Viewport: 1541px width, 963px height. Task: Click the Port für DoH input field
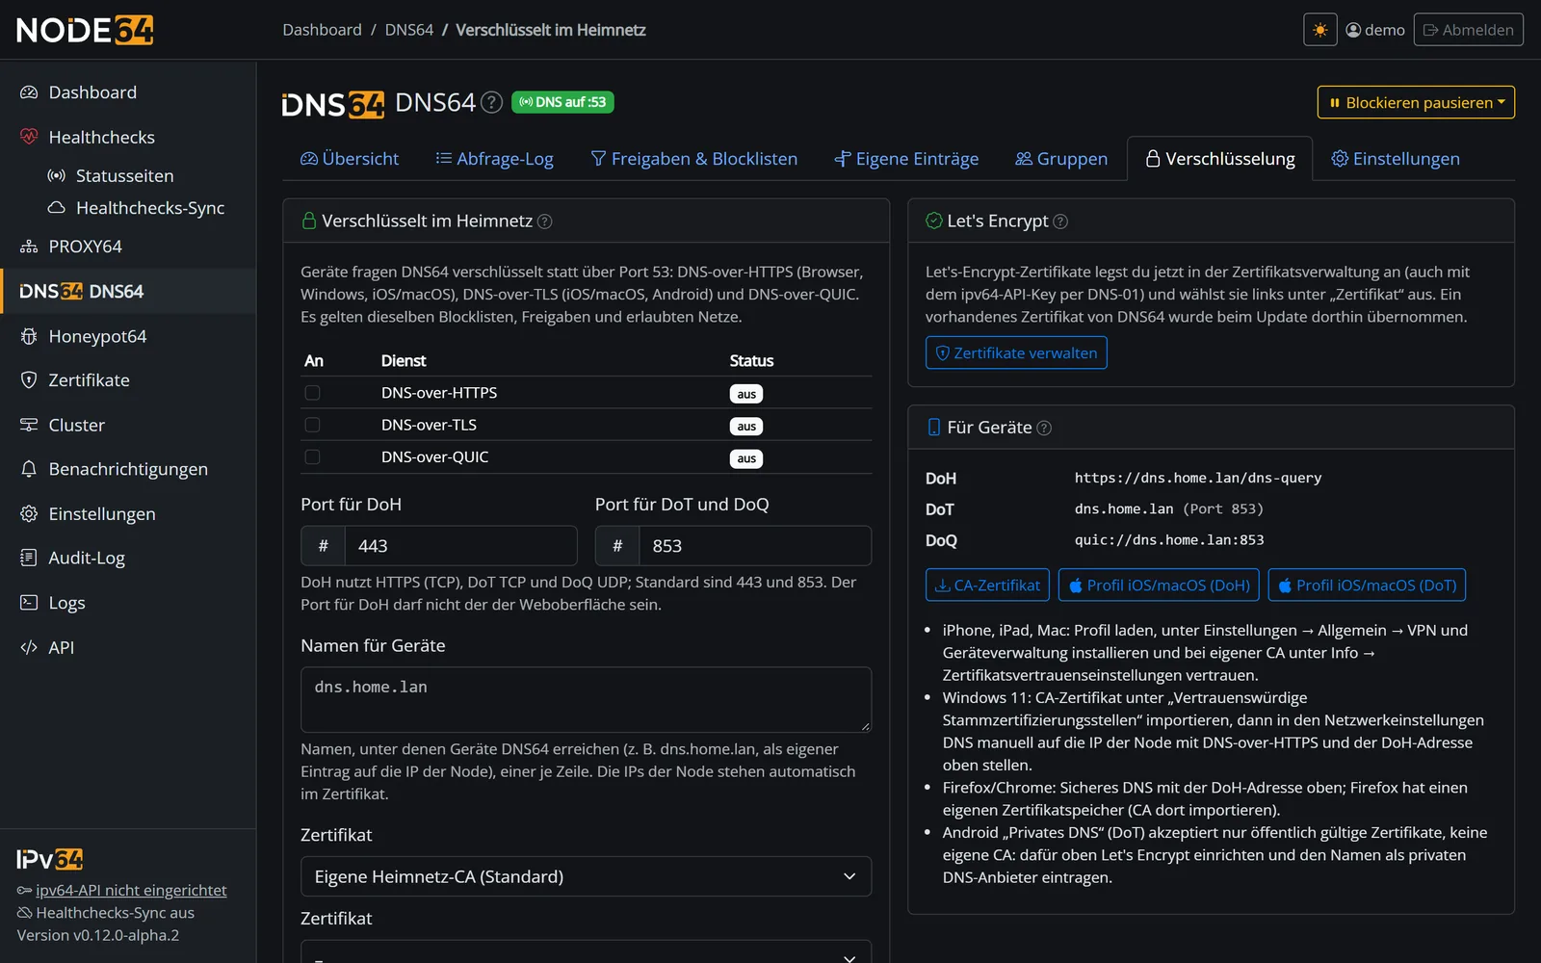[x=461, y=546]
